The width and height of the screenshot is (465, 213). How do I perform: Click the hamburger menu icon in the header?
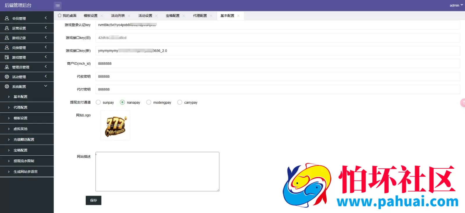(58, 6)
